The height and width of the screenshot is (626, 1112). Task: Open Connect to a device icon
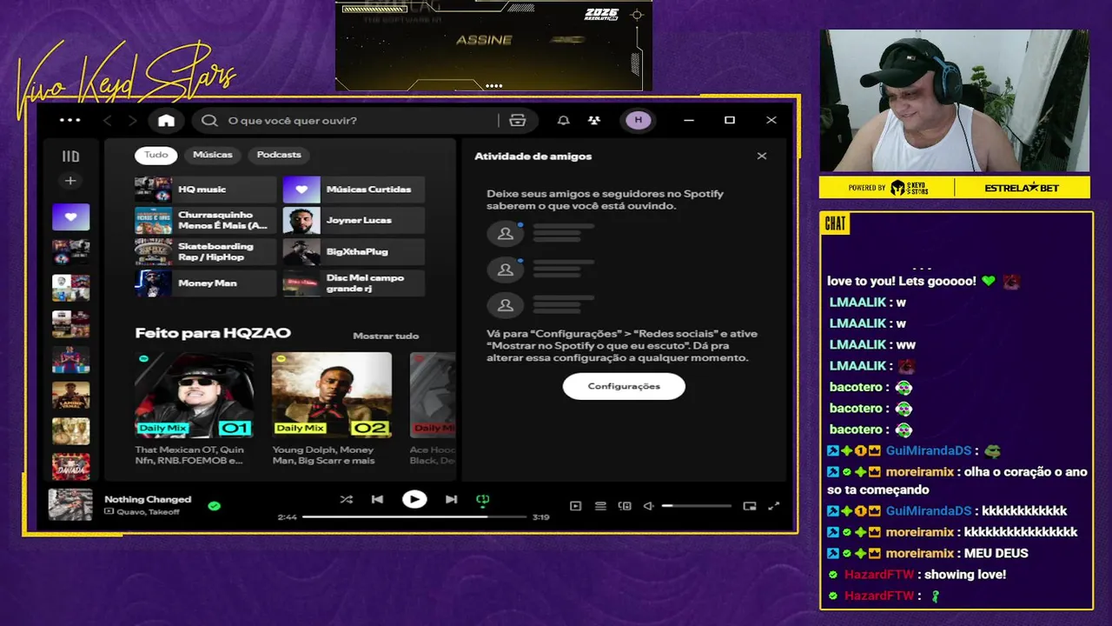(x=625, y=506)
